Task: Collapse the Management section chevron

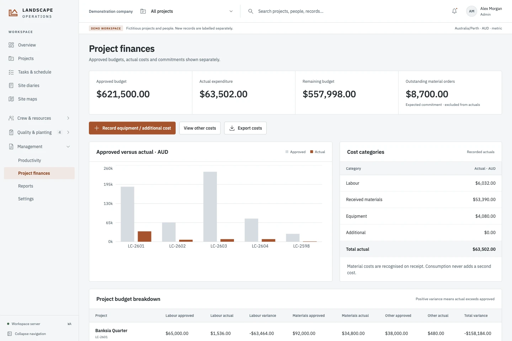Action: tap(68, 147)
